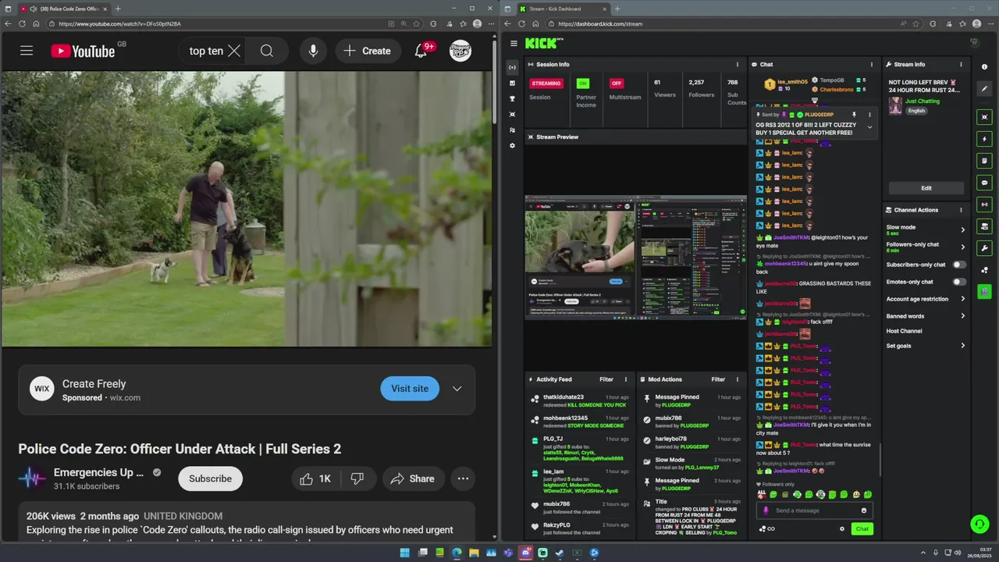Open Mod Actions panel three-dot menu

pyautogui.click(x=738, y=379)
